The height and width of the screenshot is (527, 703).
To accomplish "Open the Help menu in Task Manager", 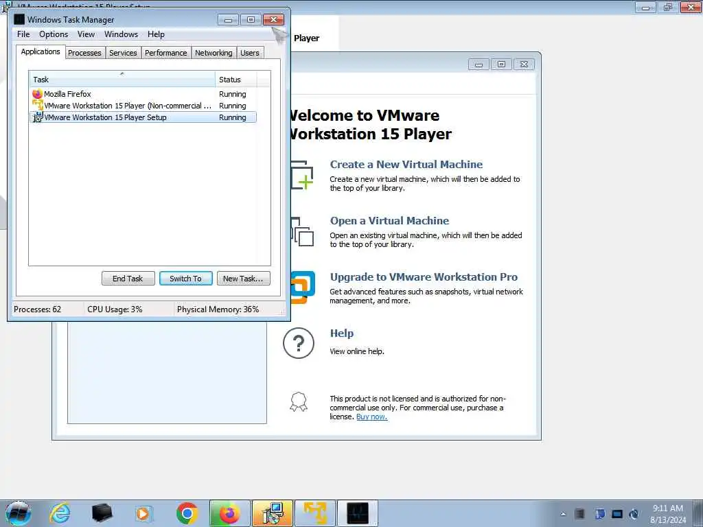I will (x=156, y=34).
